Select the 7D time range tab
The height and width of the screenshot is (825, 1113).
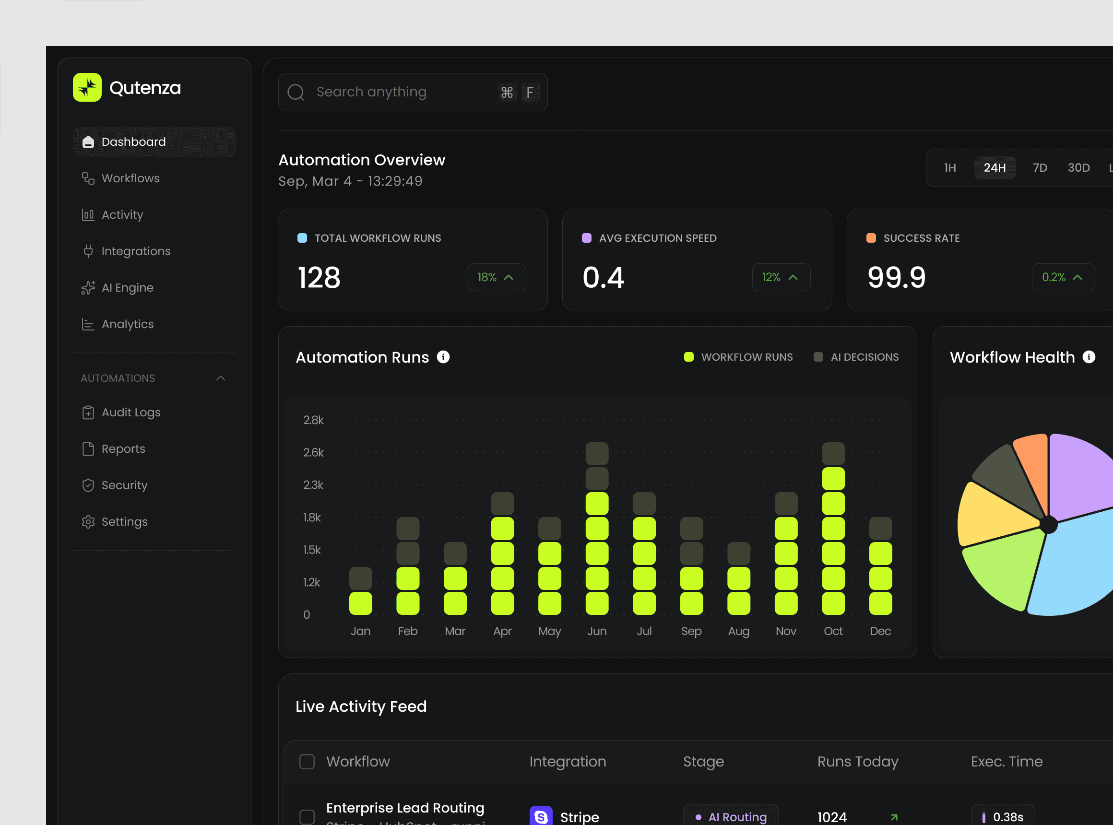click(1040, 168)
